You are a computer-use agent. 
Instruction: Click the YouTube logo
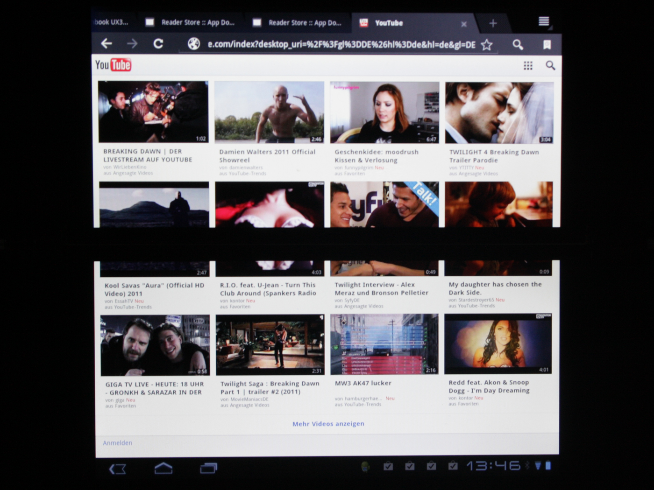(x=113, y=65)
